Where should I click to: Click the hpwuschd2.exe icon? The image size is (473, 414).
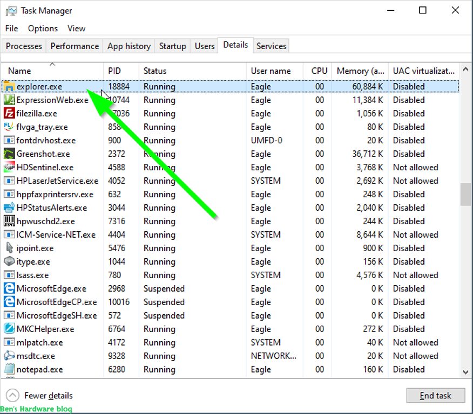9,221
